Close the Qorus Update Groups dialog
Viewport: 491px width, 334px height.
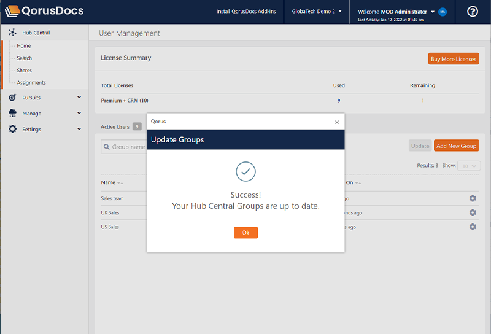337,122
